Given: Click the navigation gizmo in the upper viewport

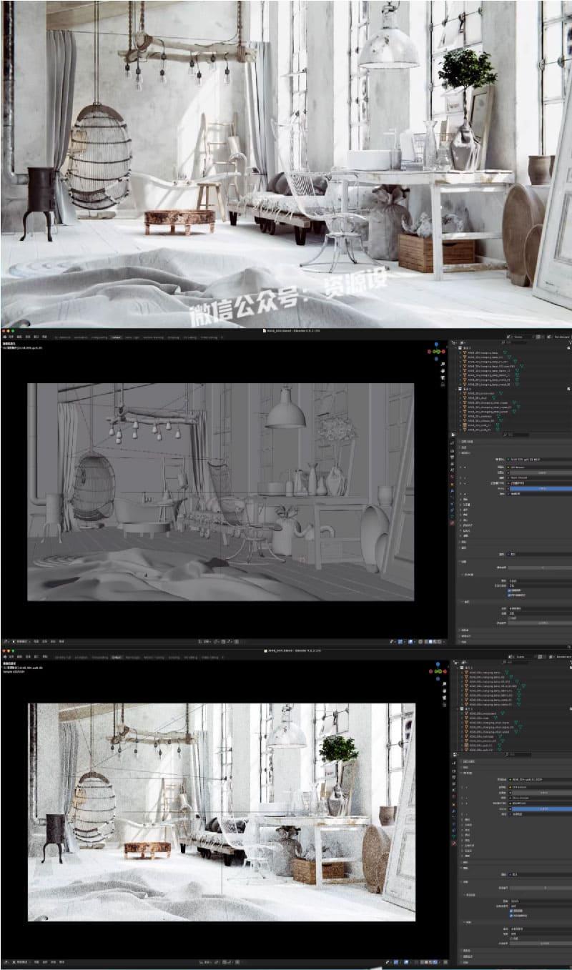Looking at the screenshot, I should [x=436, y=352].
